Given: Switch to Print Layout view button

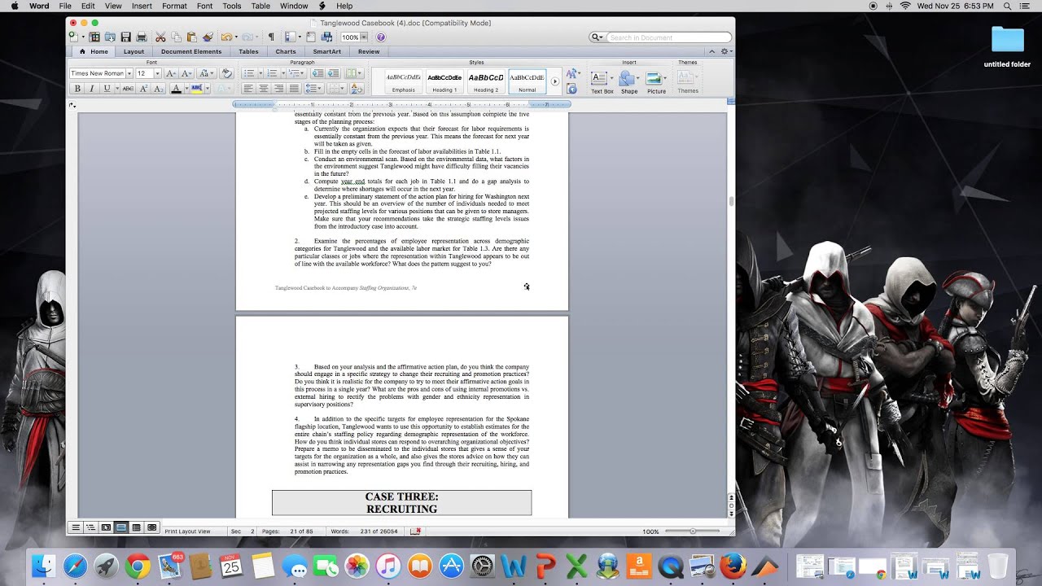Looking at the screenshot, I should [x=121, y=528].
